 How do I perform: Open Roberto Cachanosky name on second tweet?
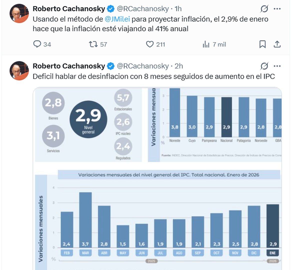point(69,66)
